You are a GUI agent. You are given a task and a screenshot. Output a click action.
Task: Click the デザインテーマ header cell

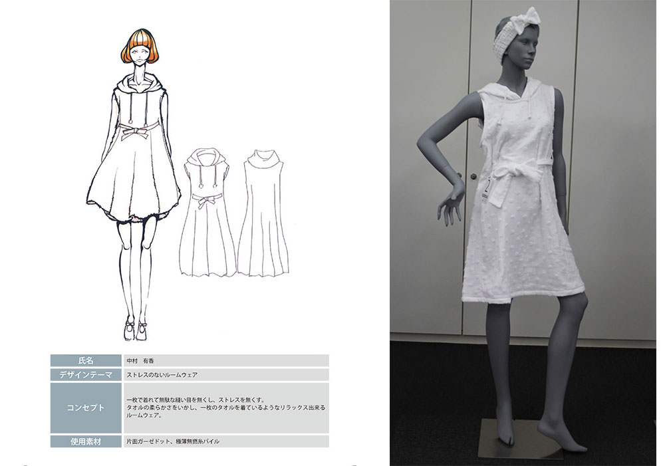tap(86, 375)
